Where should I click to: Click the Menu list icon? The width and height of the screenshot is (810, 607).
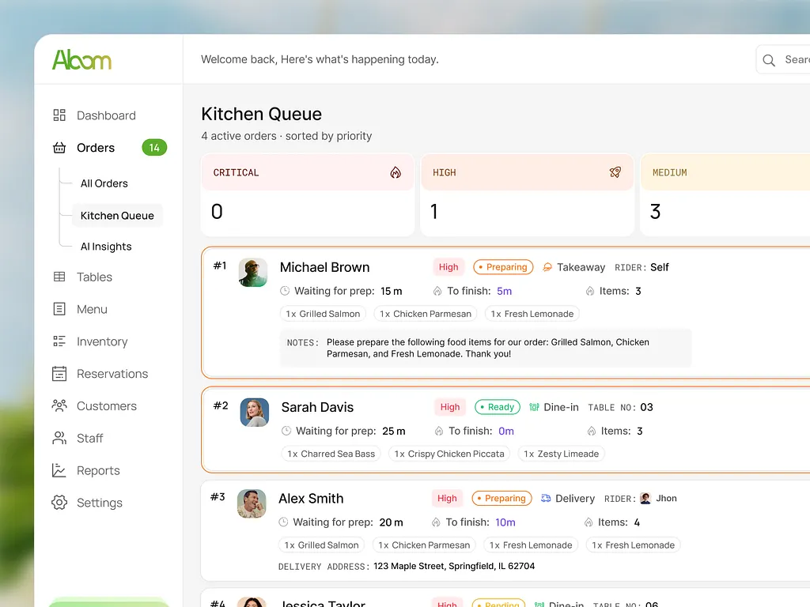59,309
